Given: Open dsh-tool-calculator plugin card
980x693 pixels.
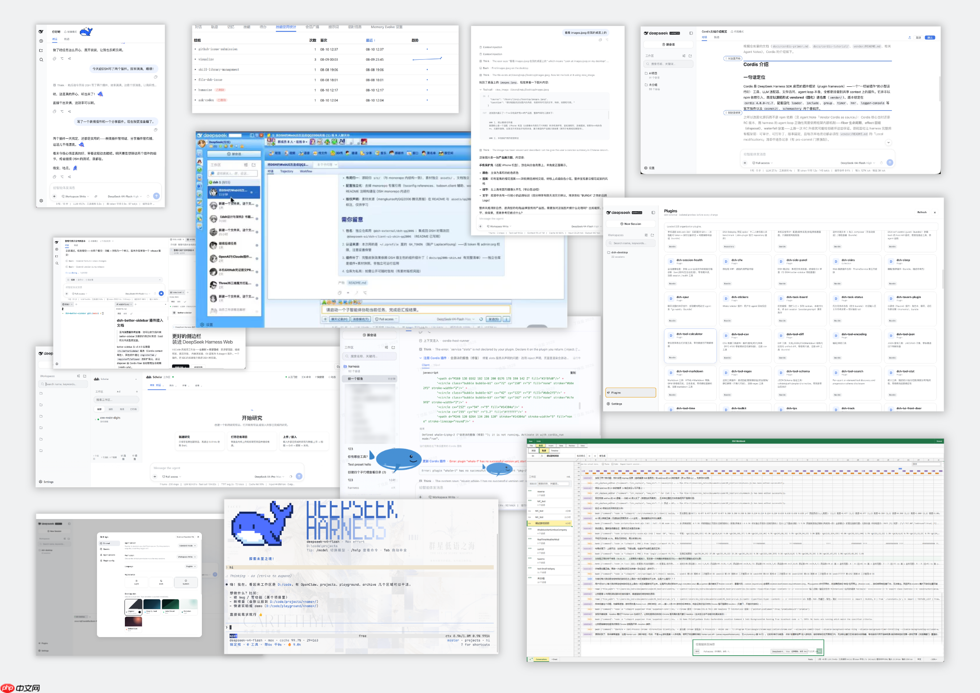Looking at the screenshot, I should pyautogui.click(x=689, y=345).
